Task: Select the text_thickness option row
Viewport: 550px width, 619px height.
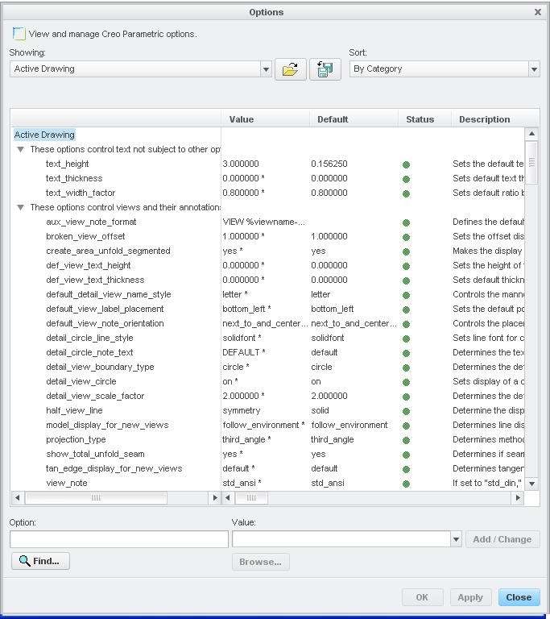Action: (x=74, y=178)
